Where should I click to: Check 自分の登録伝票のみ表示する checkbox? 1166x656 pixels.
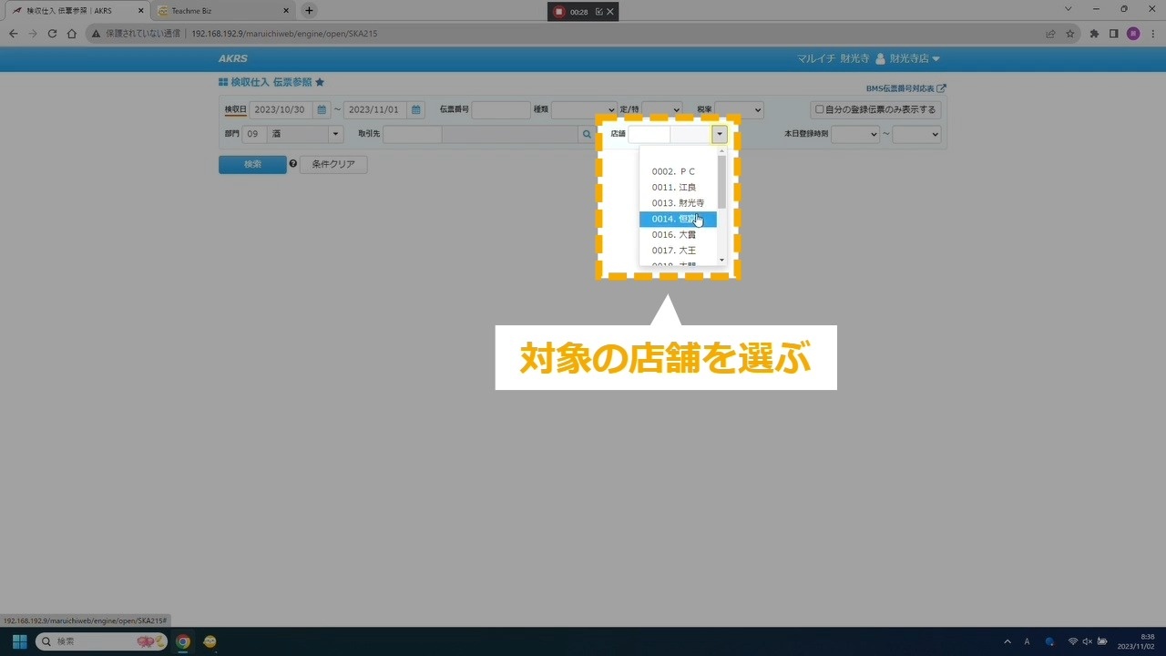(x=820, y=109)
